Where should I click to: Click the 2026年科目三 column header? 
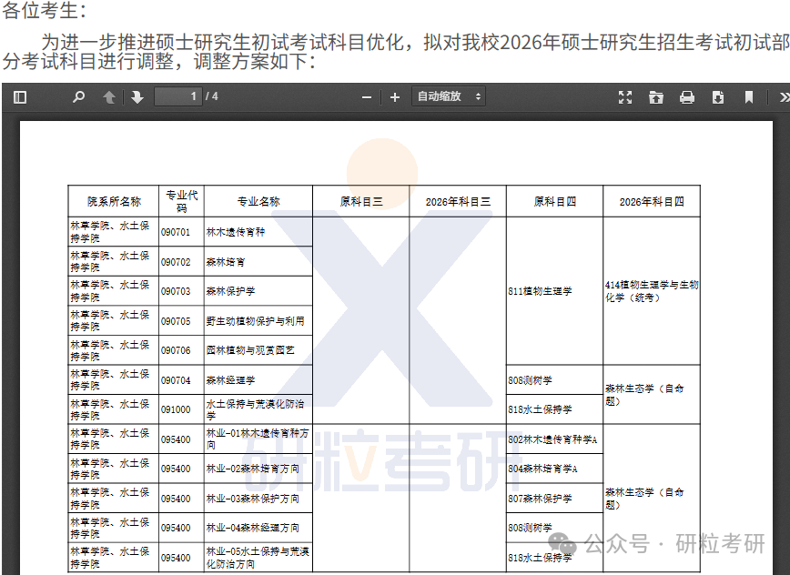[x=458, y=201]
